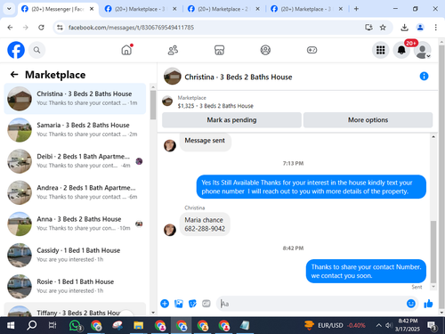Open a new browser tab
The height and width of the screenshot is (334, 445).
(356, 9)
